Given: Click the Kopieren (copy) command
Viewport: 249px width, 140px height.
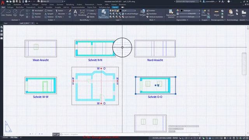Looking at the screenshot, I should pos(37,14).
